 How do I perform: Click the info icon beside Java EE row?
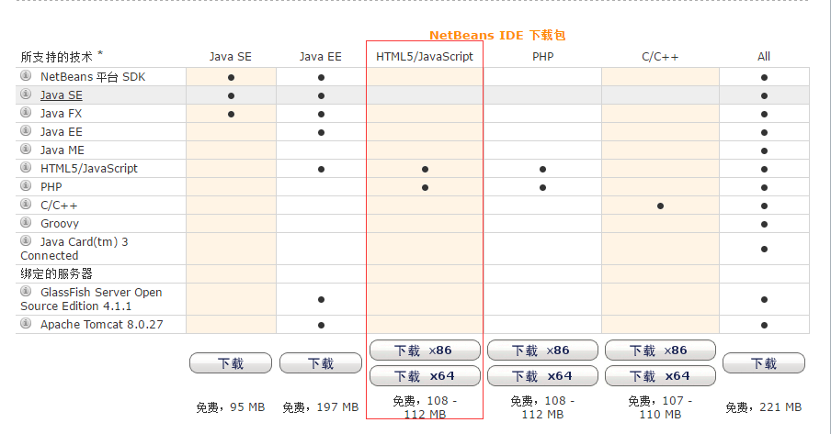pos(26,130)
